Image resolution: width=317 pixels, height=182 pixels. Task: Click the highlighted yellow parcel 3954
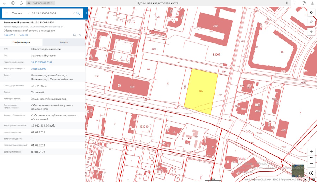tap(200, 91)
